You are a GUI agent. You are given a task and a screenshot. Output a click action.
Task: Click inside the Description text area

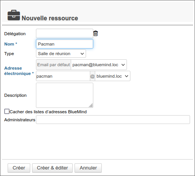click(x=65, y=95)
